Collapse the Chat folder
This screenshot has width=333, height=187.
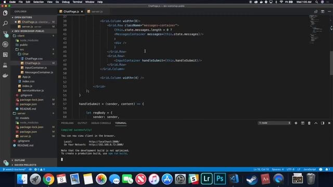(25, 54)
